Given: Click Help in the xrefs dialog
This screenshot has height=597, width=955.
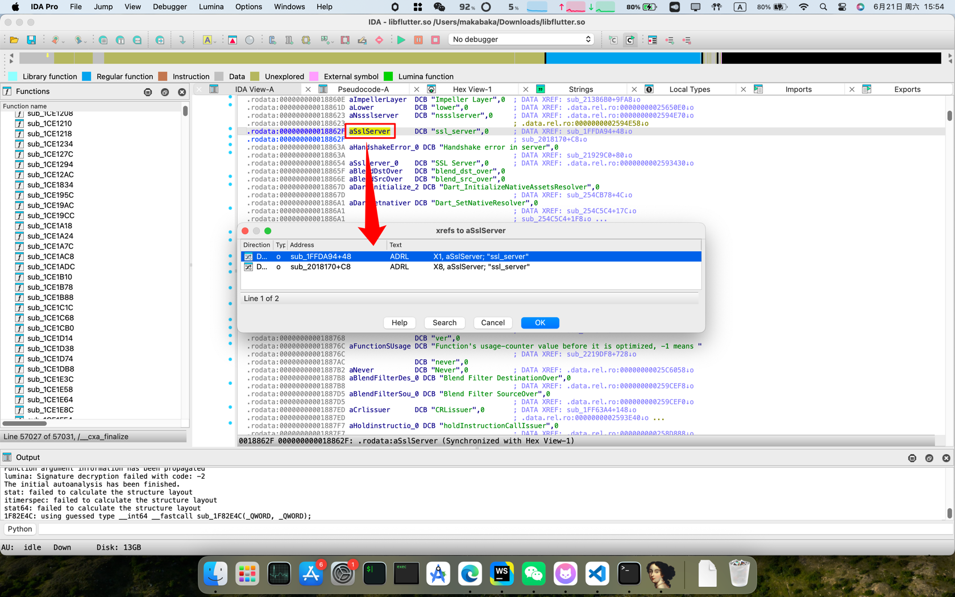Looking at the screenshot, I should tap(399, 323).
